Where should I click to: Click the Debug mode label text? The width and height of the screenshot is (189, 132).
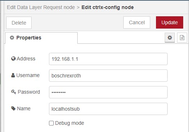pyautogui.click(x=70, y=123)
